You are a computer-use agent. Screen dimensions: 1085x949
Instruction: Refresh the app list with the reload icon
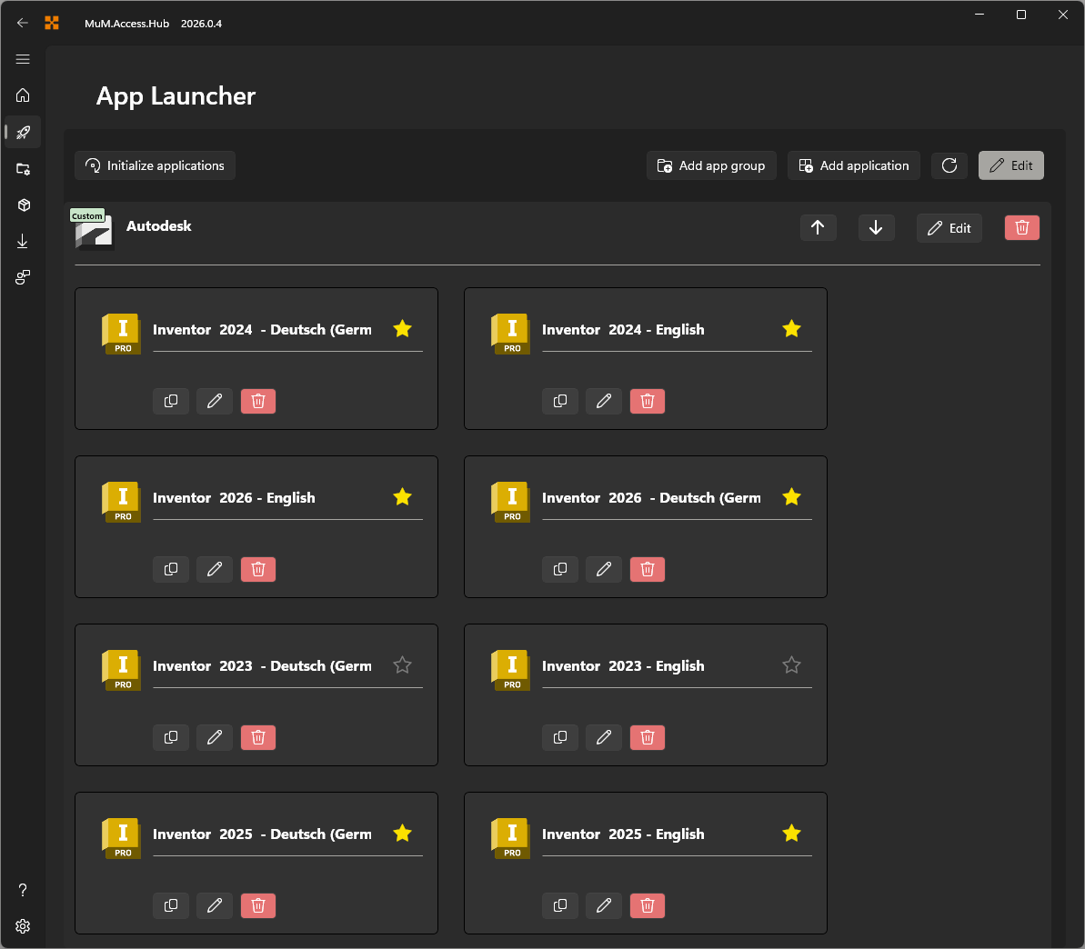(949, 165)
